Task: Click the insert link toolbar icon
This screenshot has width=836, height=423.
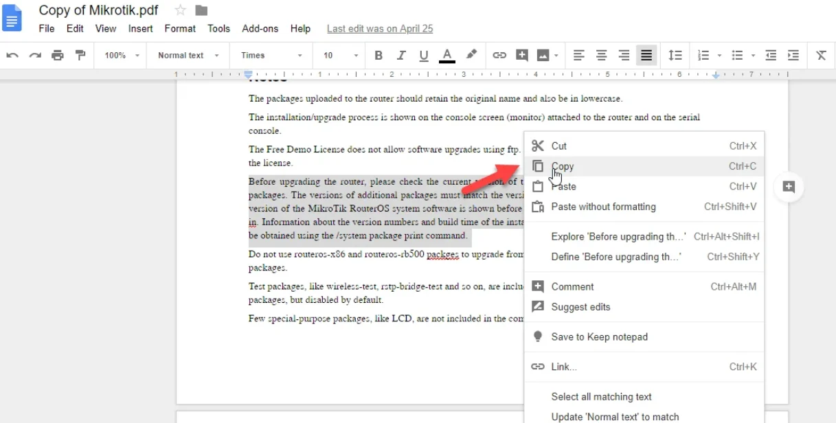Action: tap(499, 56)
